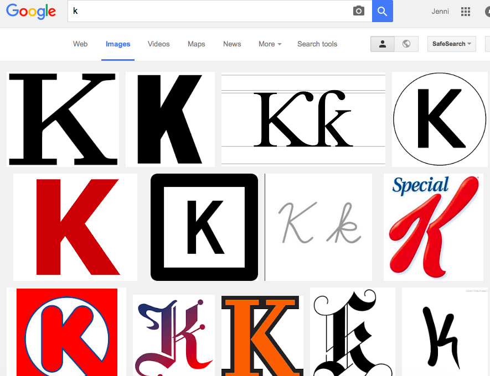Open the K in black square image

204,227
